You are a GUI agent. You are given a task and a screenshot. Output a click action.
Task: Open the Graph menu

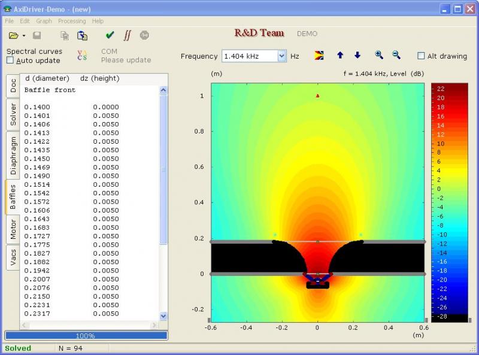[x=44, y=21]
